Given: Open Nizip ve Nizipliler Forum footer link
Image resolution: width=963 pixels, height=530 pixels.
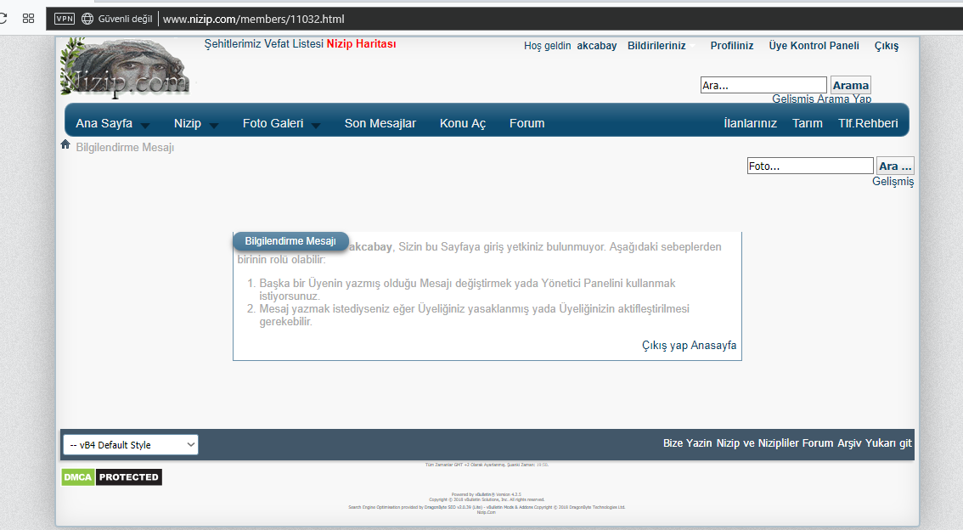Looking at the screenshot, I should tap(775, 443).
